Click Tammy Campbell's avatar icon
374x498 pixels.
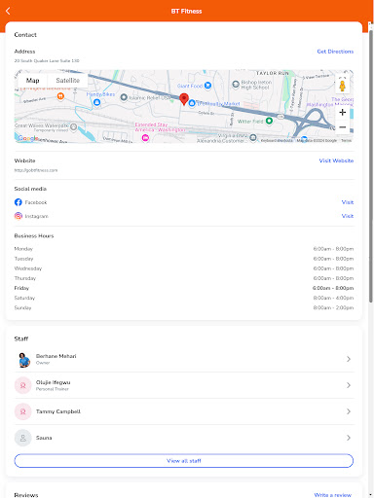click(23, 411)
